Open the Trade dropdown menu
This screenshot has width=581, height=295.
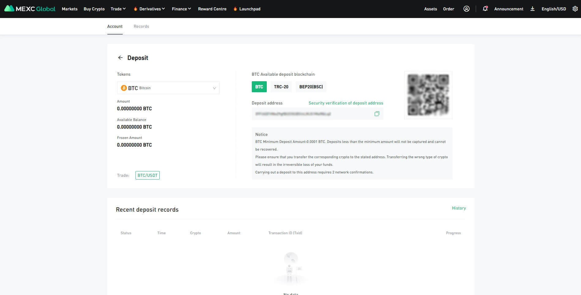[118, 9]
